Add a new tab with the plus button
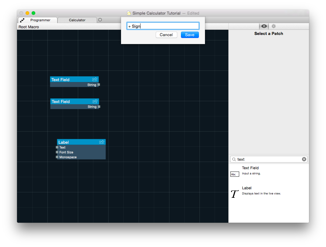This screenshot has height=247, width=326. 100,20
